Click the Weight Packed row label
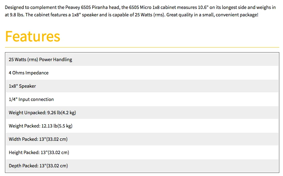 24,126
